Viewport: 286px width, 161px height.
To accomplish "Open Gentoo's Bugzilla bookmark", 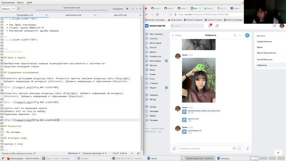I will tap(193, 20).
